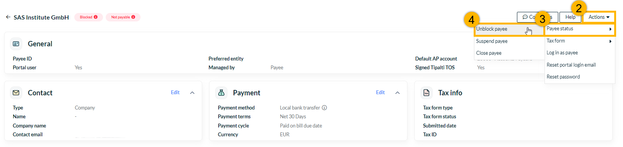Click Edit link in Contact section
The height and width of the screenshot is (147, 623).
[175, 93]
